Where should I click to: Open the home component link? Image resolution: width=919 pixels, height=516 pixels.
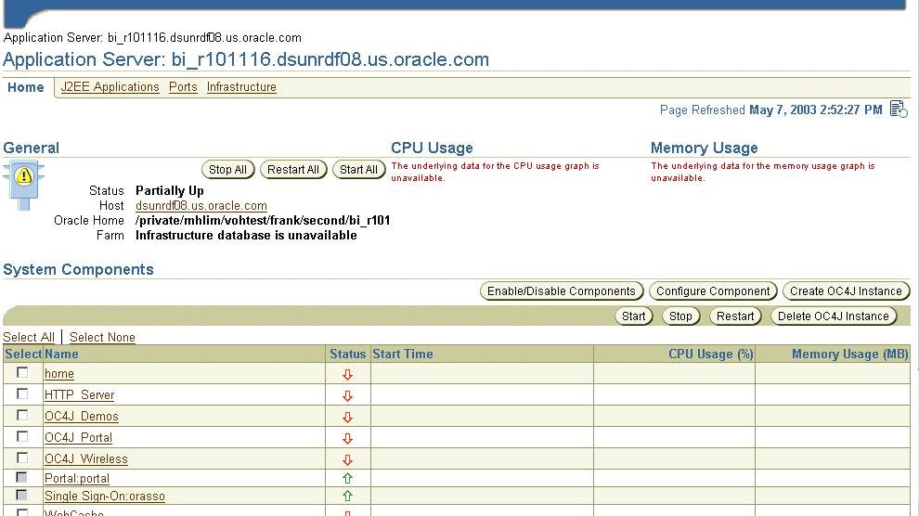click(x=59, y=374)
